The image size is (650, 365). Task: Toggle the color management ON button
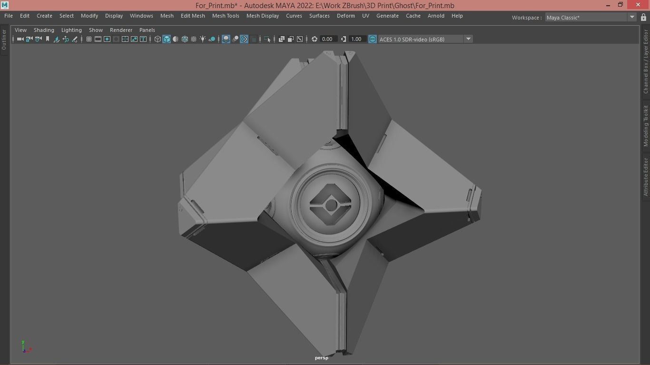(373, 39)
